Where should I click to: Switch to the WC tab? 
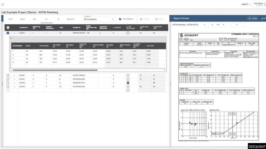[35, 19]
